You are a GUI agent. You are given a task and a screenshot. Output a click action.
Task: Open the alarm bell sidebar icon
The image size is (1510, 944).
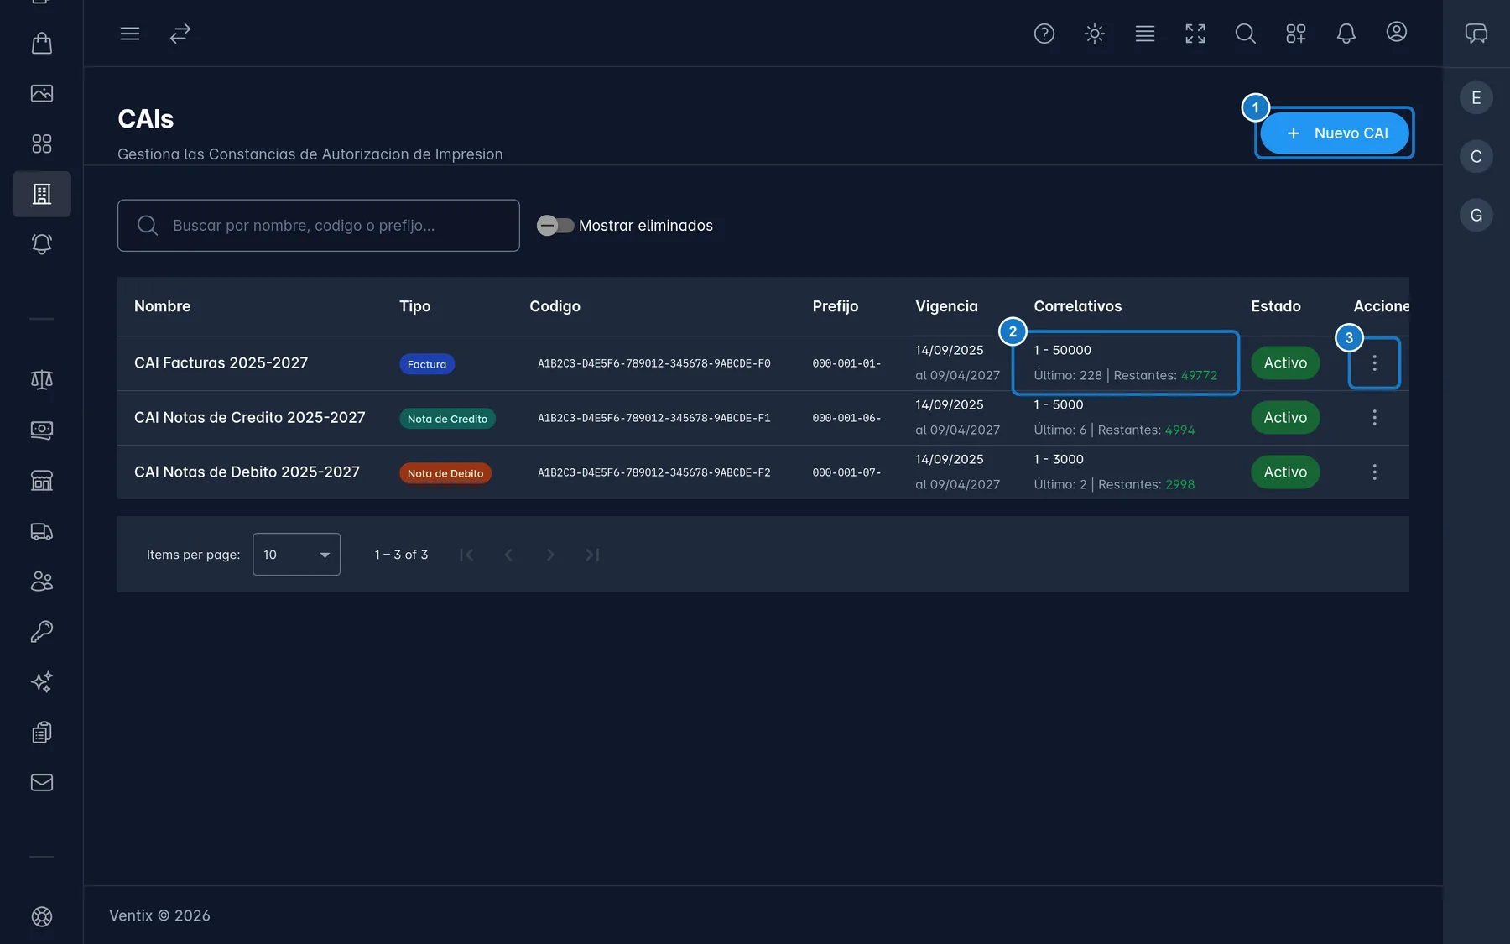coord(42,244)
